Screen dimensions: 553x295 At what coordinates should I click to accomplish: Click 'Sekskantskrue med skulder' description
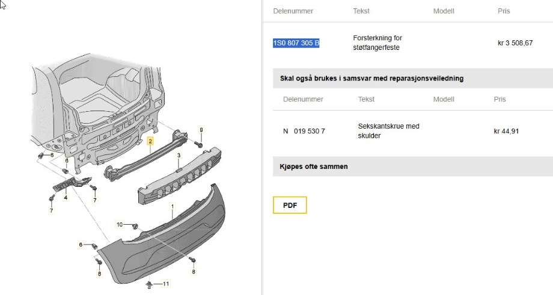tap(388, 131)
